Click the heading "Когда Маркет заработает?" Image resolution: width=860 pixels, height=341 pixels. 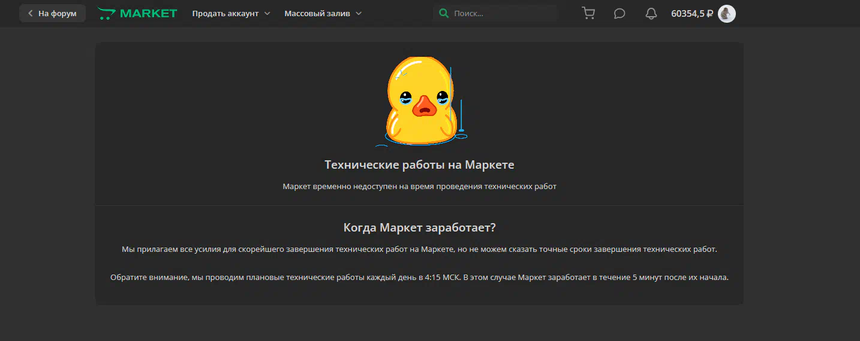coord(419,228)
